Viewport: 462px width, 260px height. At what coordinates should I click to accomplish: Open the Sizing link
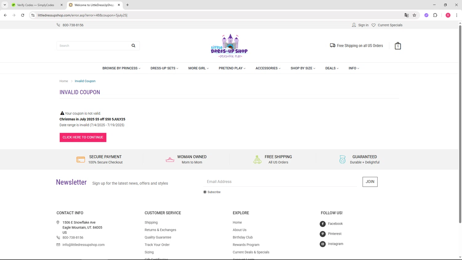click(149, 252)
